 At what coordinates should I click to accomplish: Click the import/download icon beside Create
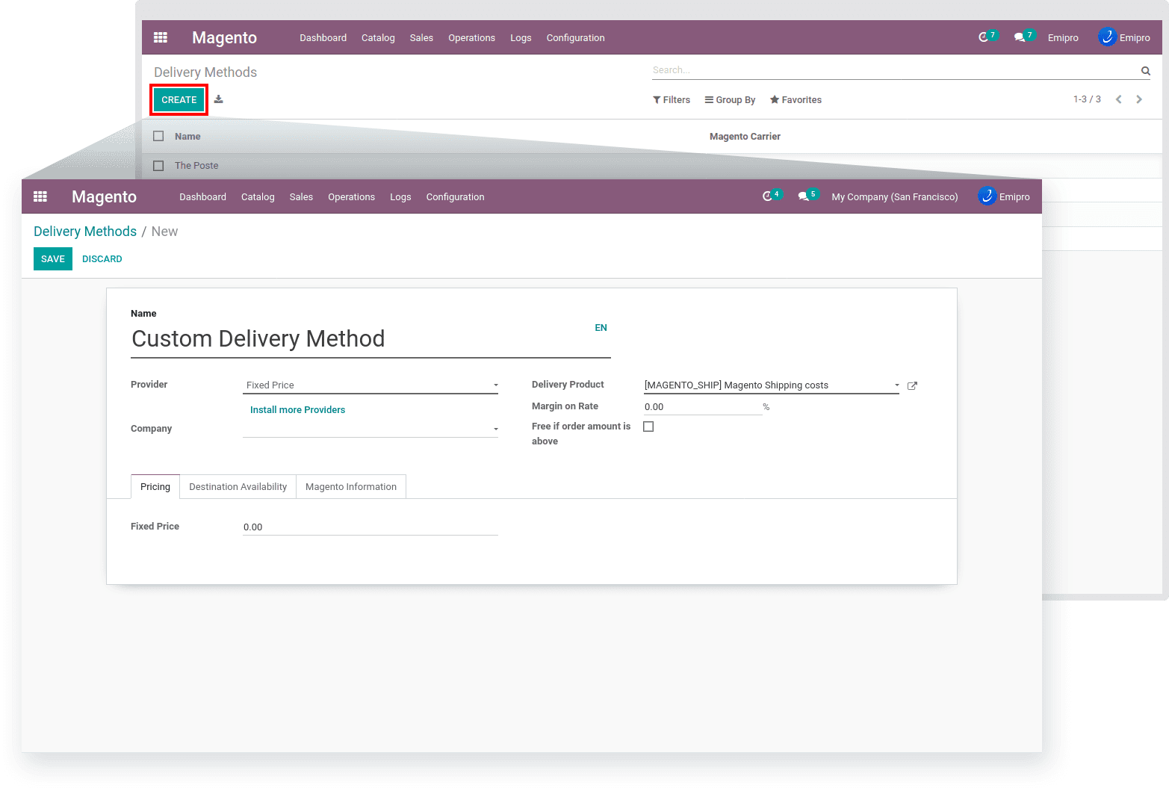[219, 99]
